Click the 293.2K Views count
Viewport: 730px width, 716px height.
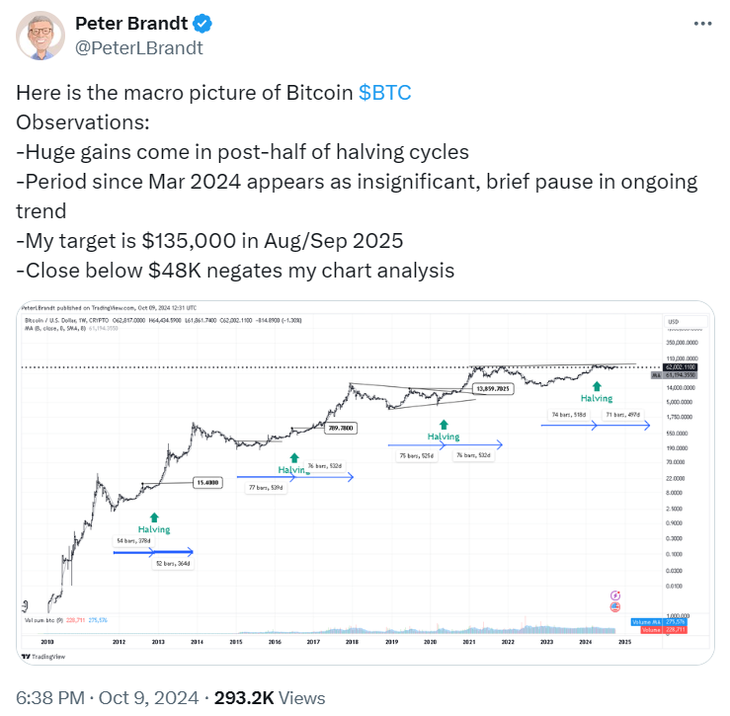tap(270, 698)
